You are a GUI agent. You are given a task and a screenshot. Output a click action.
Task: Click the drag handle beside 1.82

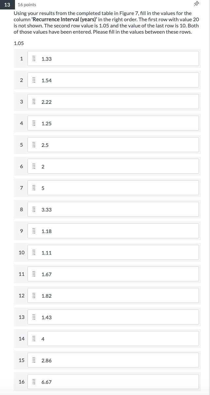coord(34,295)
